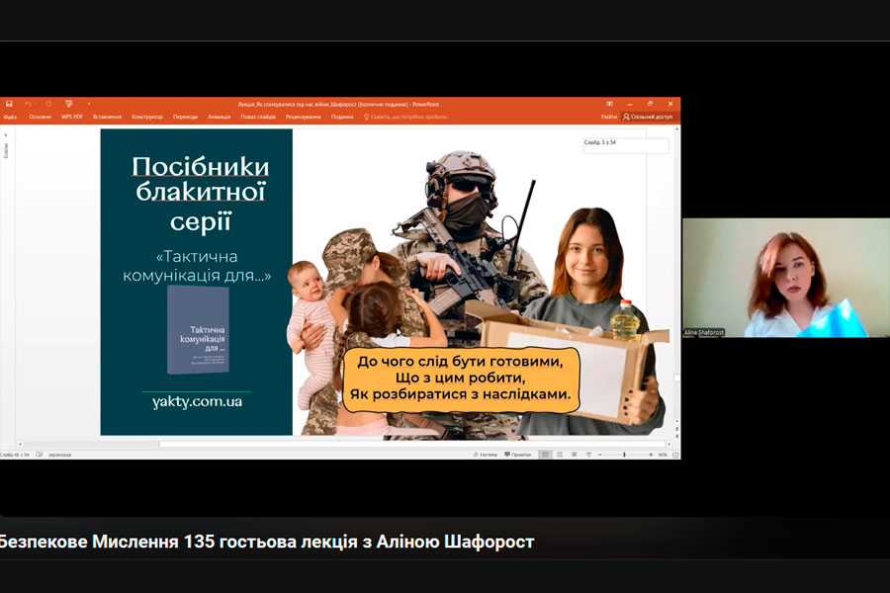Click the Alina Shaforost name label
The width and height of the screenshot is (890, 593).
(704, 332)
